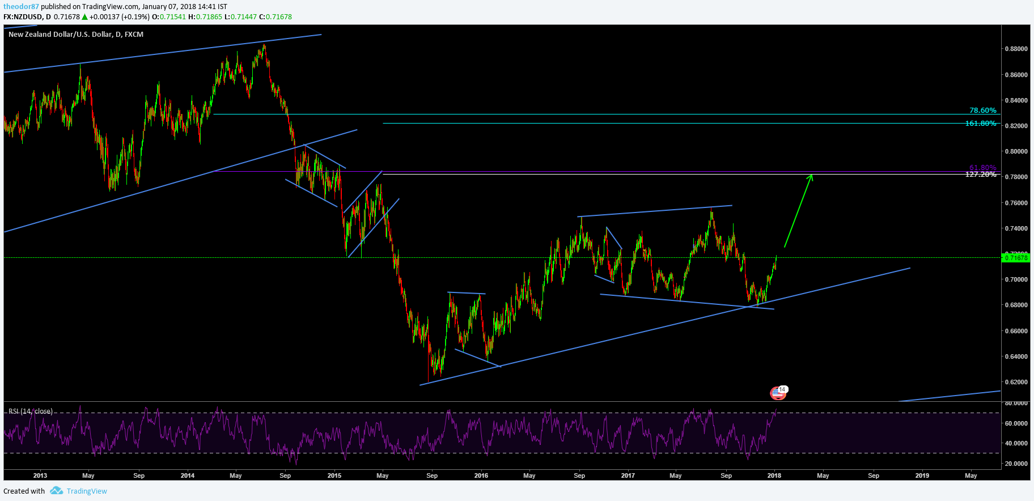Click the green current price tag 0.71678
Screen dimensions: 1034x501
pyautogui.click(x=1015, y=258)
